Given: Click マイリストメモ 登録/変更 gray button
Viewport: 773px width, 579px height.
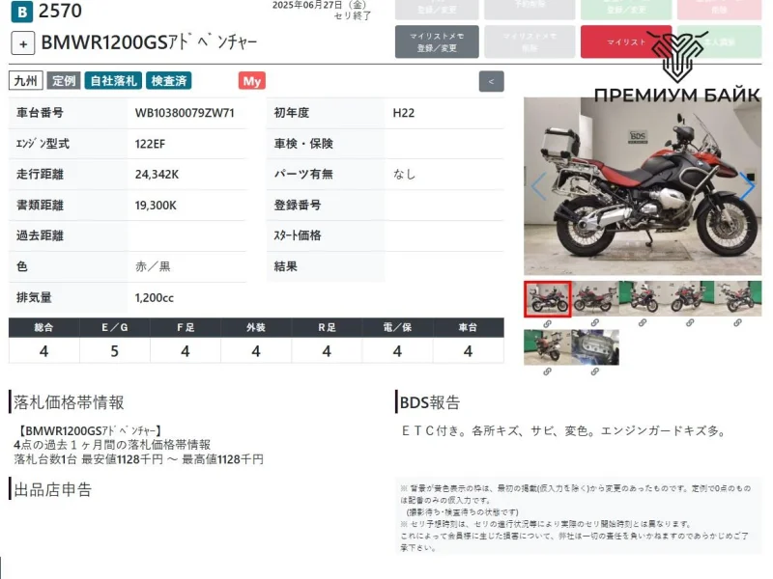Looking at the screenshot, I should 437,41.
